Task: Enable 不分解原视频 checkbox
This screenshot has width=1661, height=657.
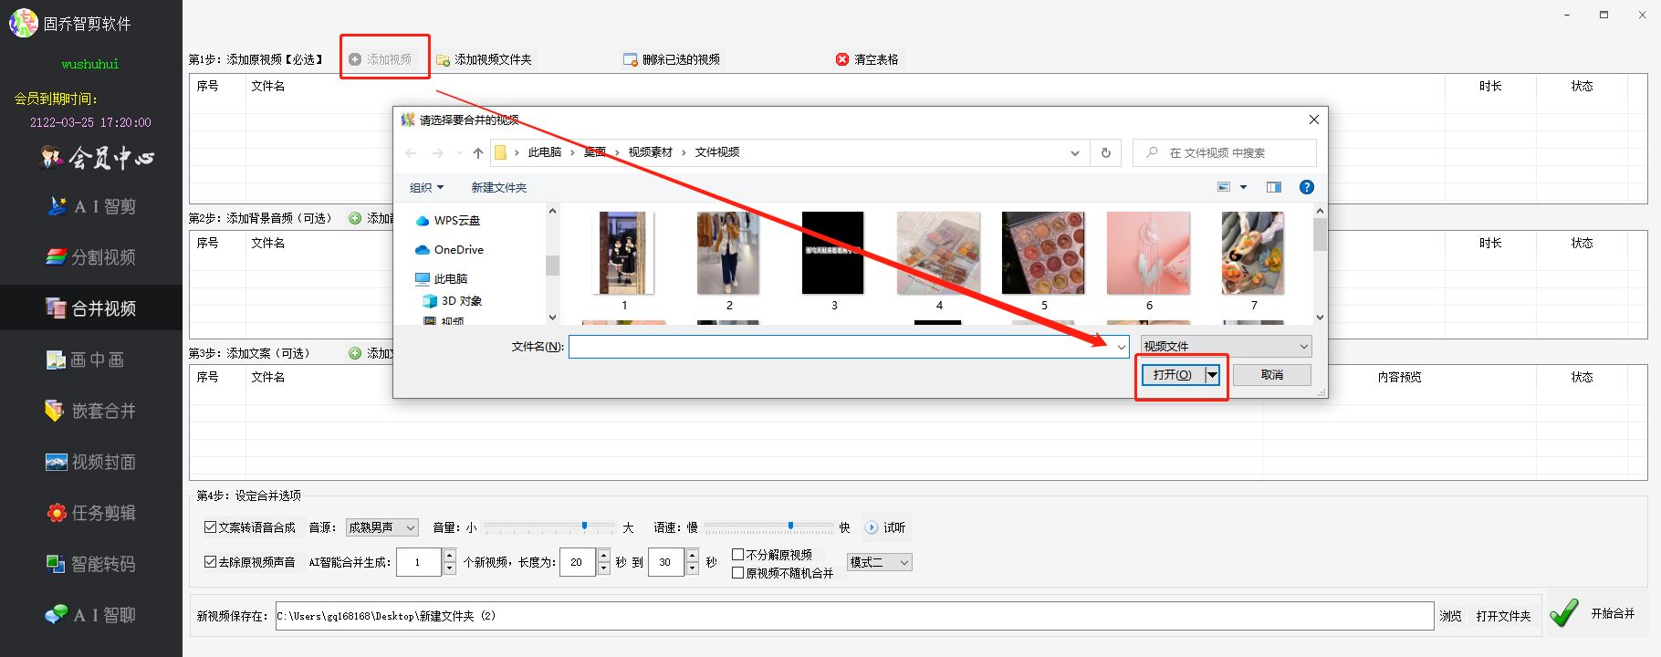Action: 737,554
